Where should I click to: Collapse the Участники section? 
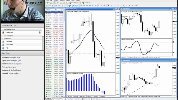point(2,39)
